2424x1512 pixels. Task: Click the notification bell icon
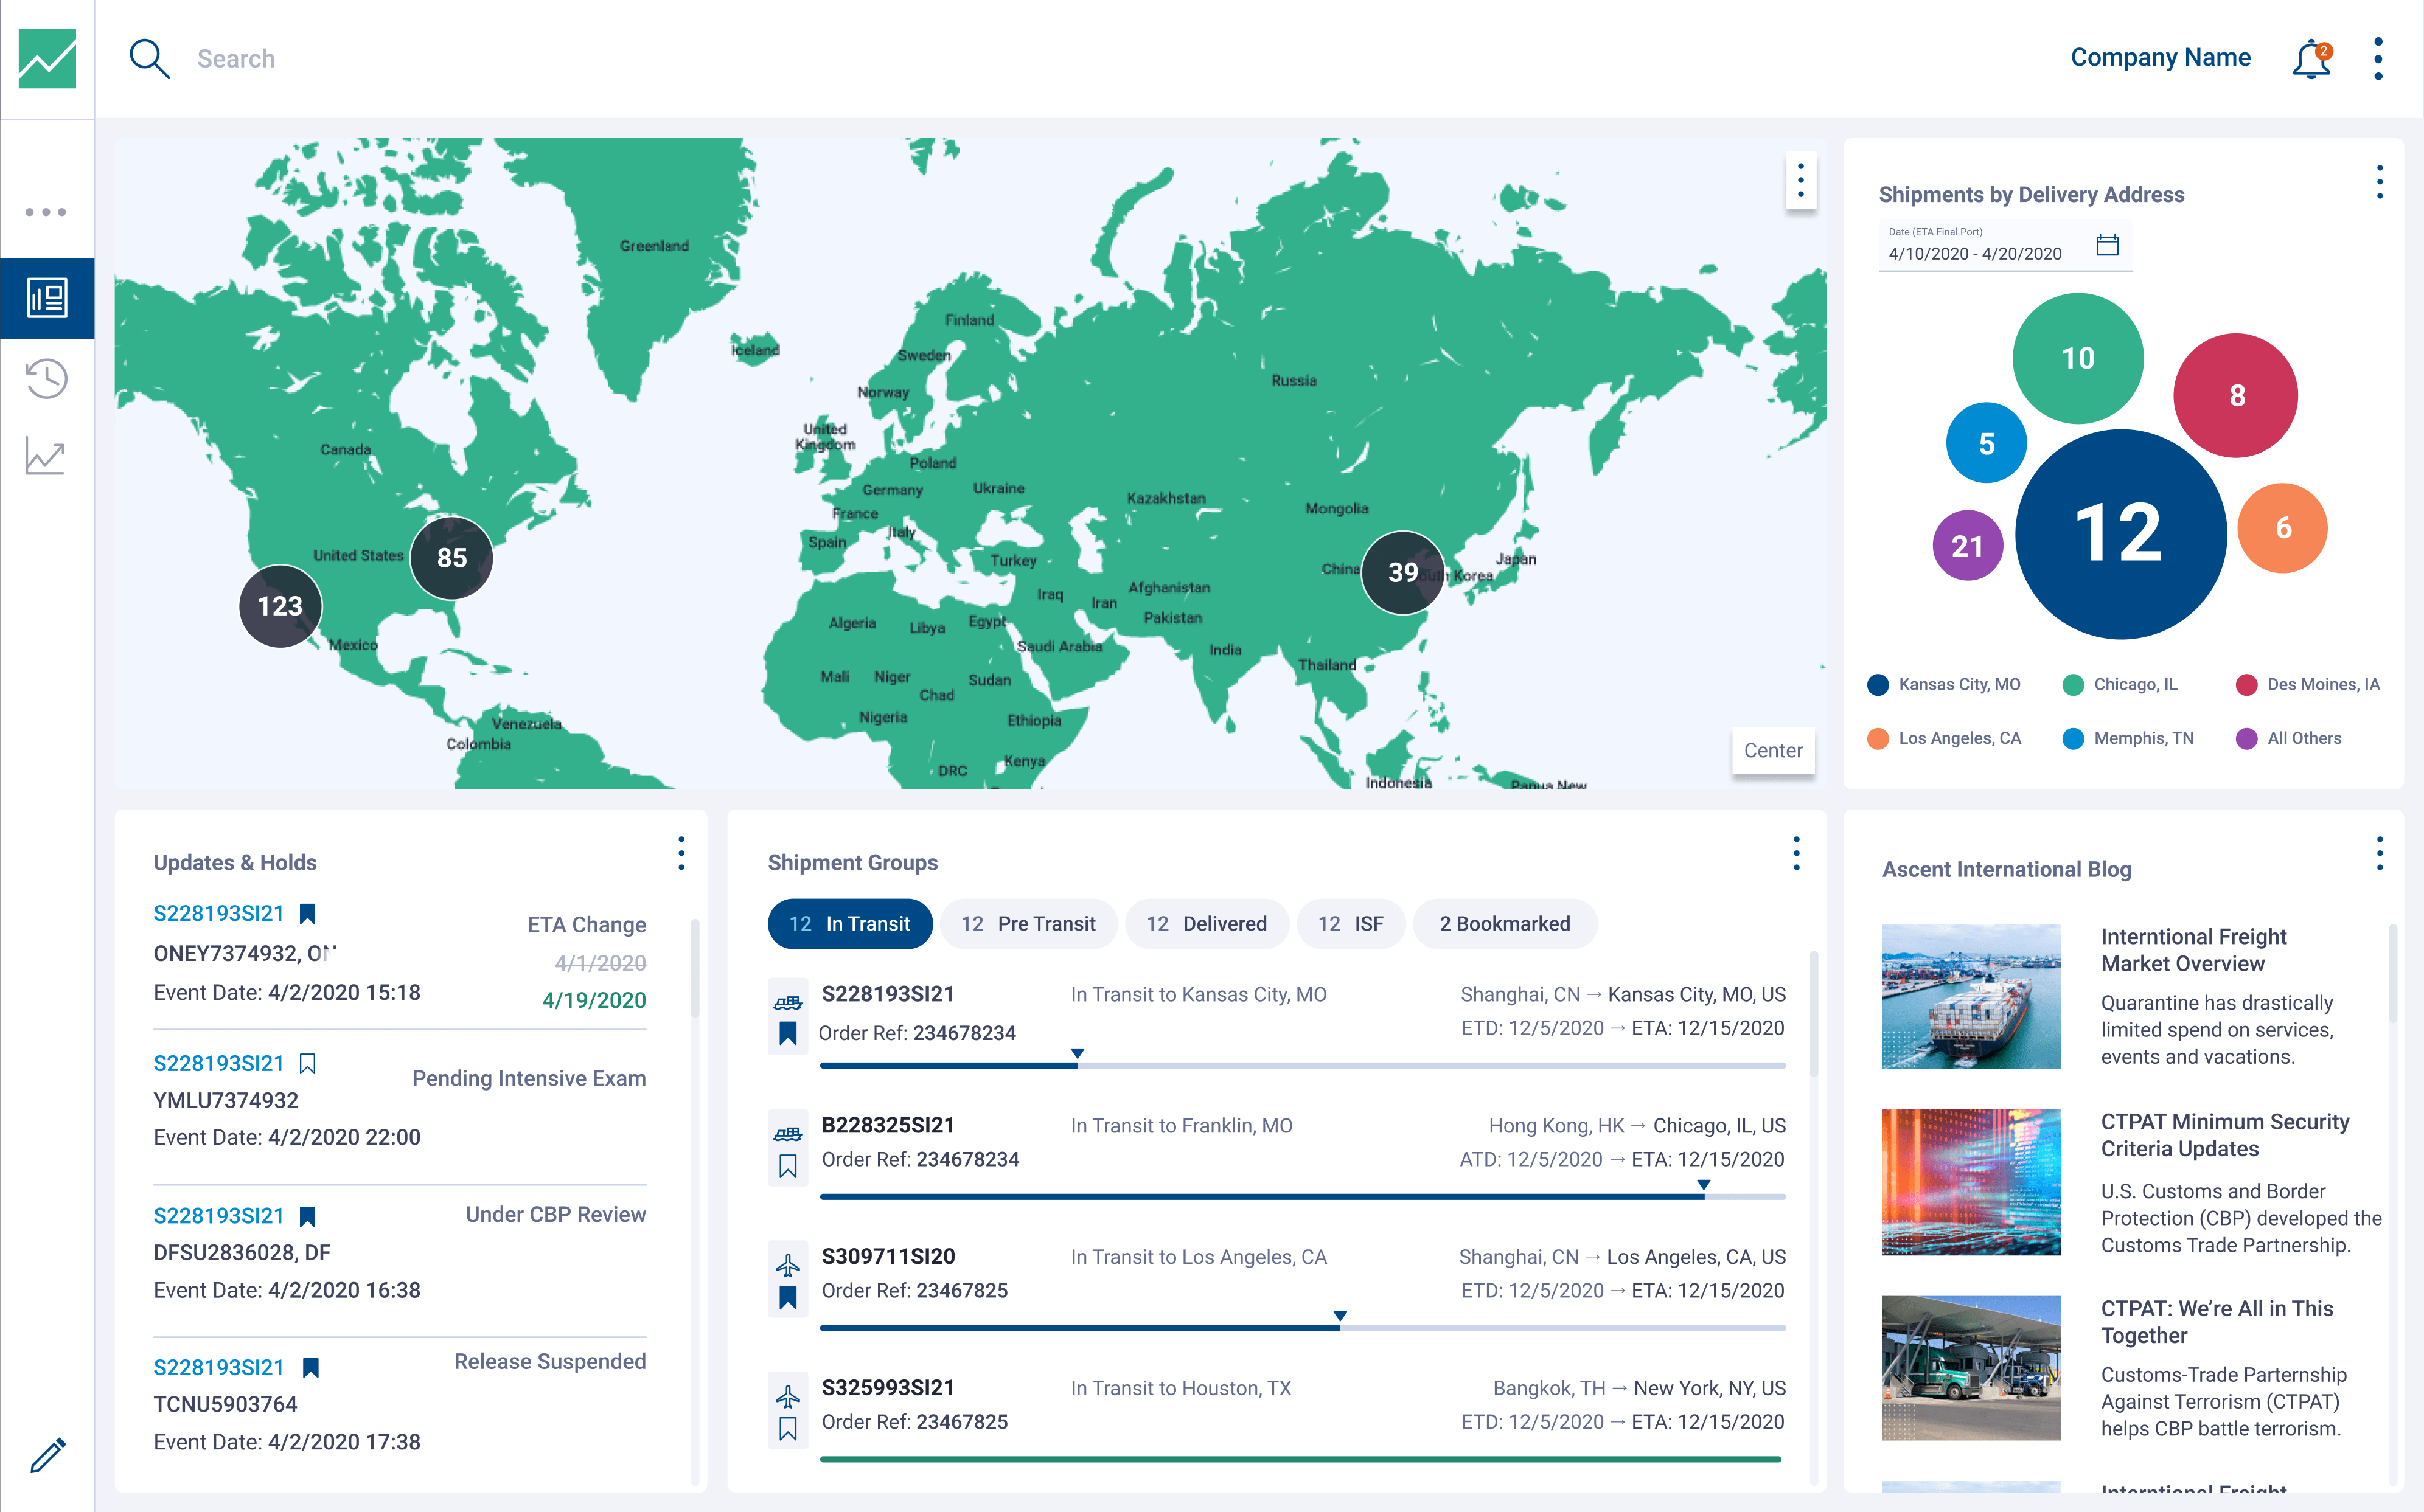(2311, 60)
